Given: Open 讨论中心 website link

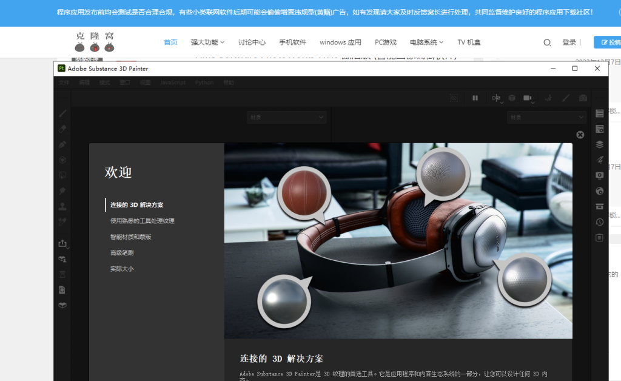Looking at the screenshot, I should 252,42.
